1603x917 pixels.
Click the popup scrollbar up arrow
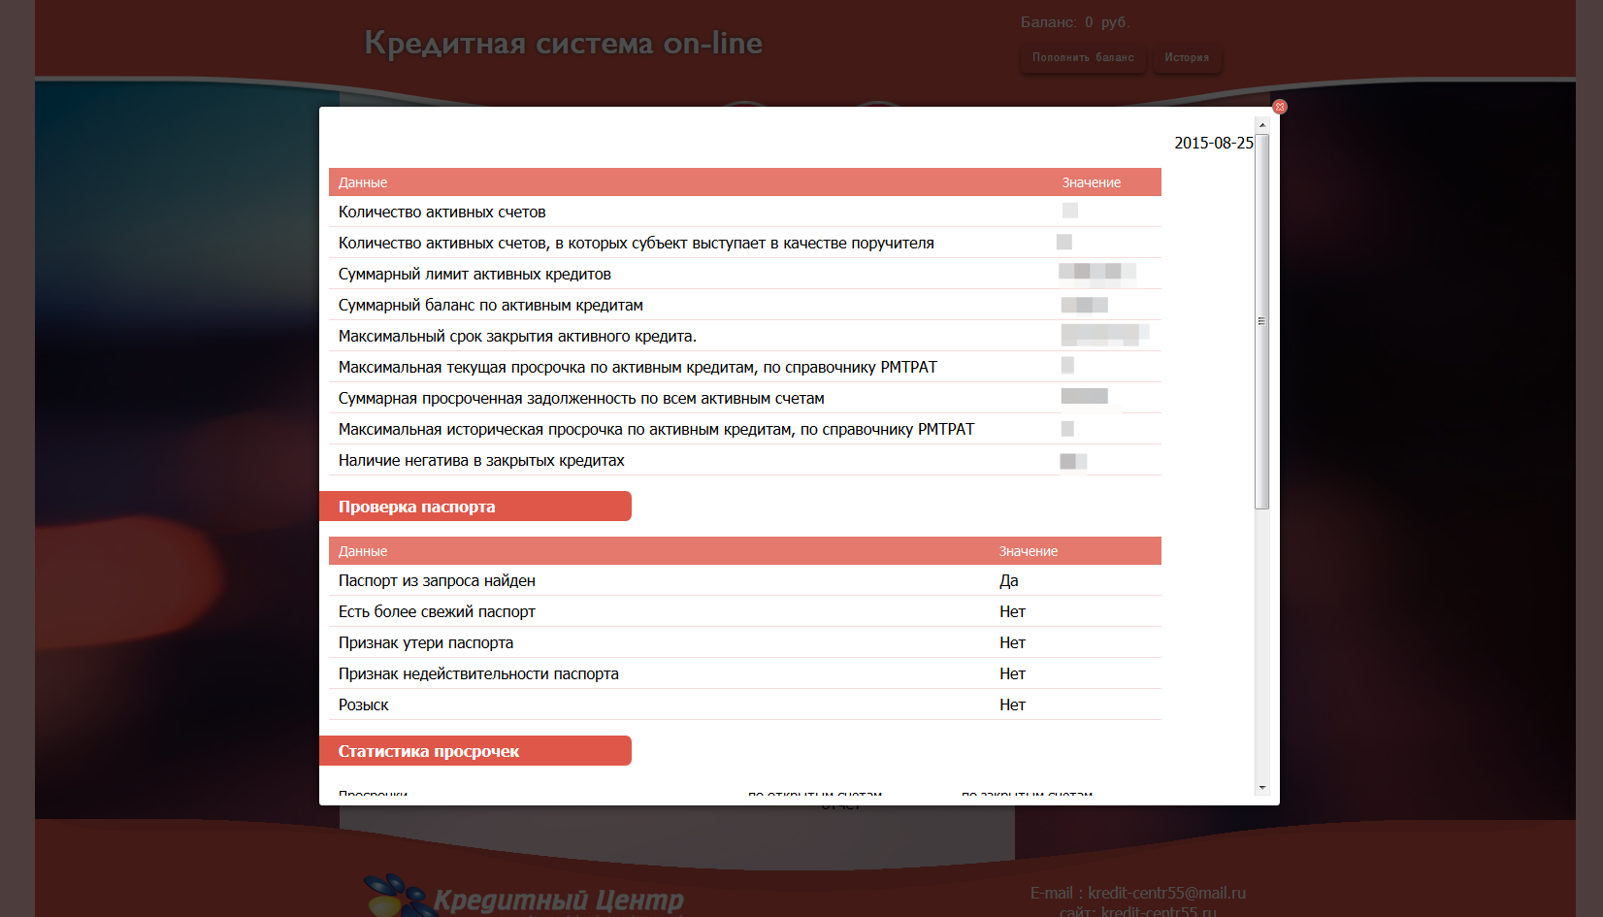pyautogui.click(x=1261, y=125)
